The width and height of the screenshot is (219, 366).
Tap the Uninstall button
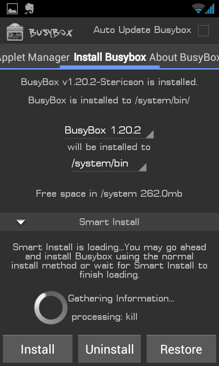(109, 349)
